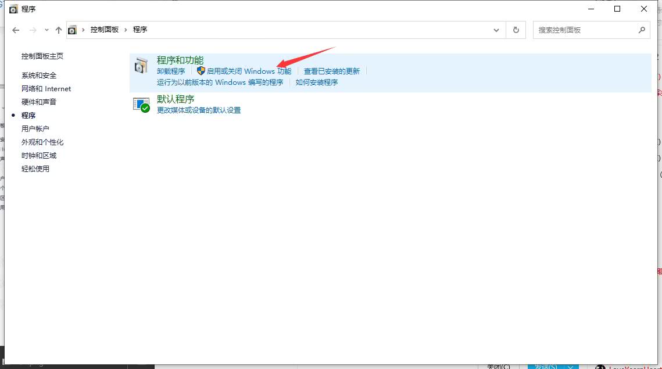Click 如何安装程序 link
Screen dimensions: 662x369
tap(317, 83)
